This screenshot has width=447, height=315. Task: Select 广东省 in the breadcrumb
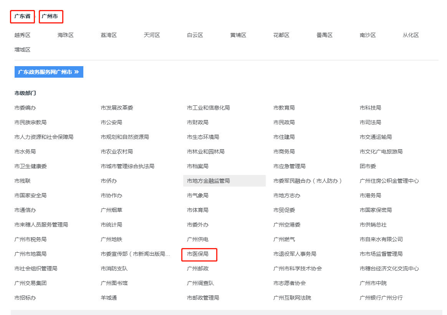coord(22,17)
